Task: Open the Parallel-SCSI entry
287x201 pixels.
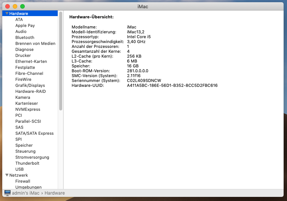Action: coord(28,121)
